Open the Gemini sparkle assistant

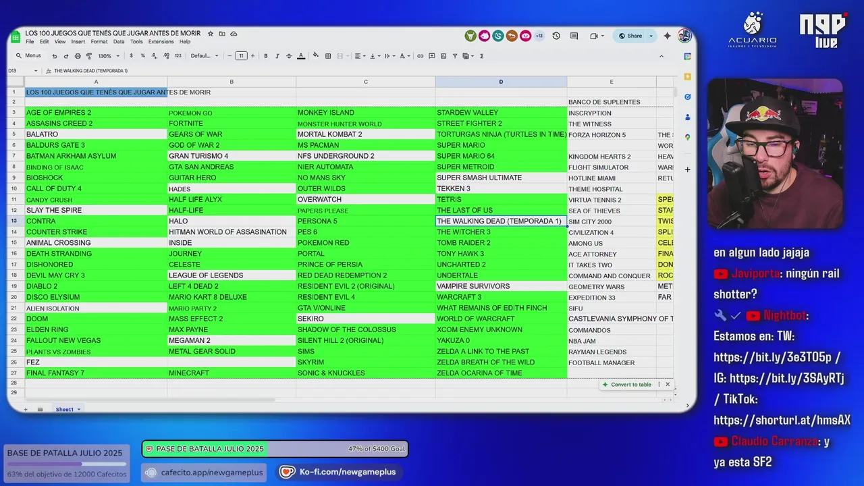(667, 36)
